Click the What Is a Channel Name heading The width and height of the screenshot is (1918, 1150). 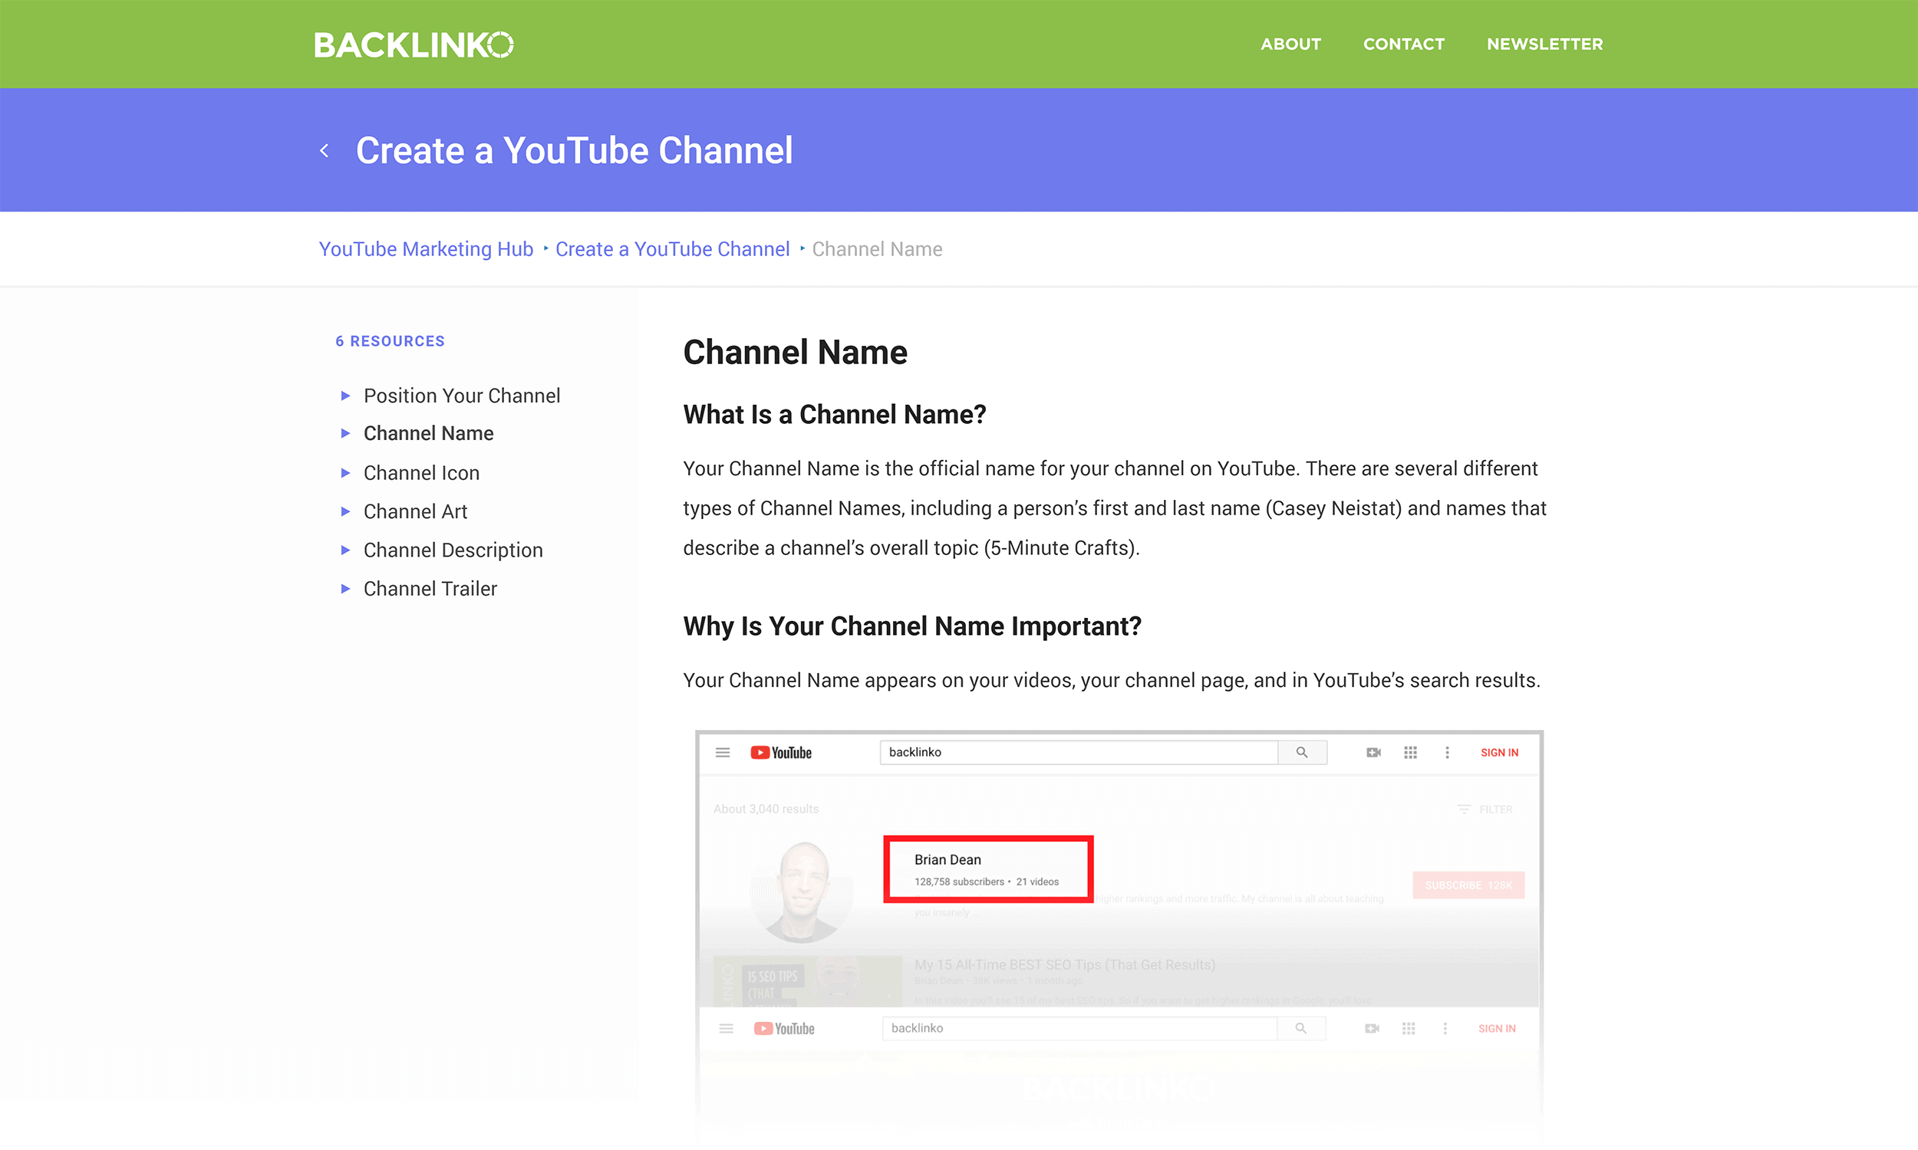[x=834, y=415]
